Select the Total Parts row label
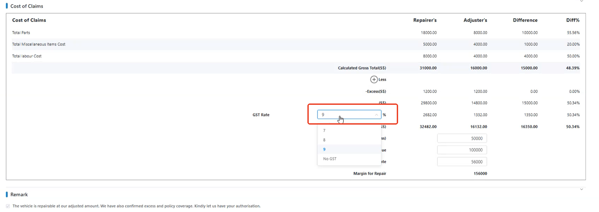This screenshot has height=212, width=599. click(x=21, y=33)
